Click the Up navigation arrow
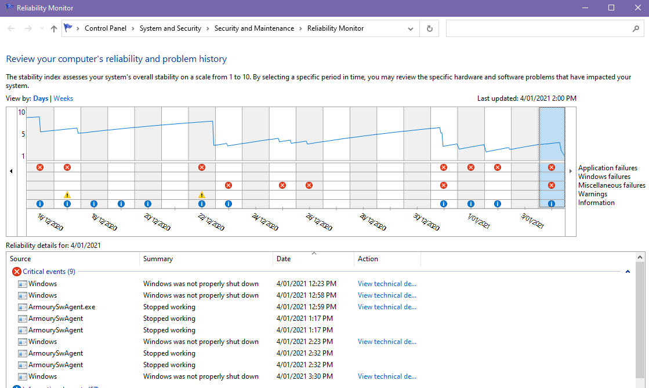Screen dimensions: 649x388 click(54, 28)
